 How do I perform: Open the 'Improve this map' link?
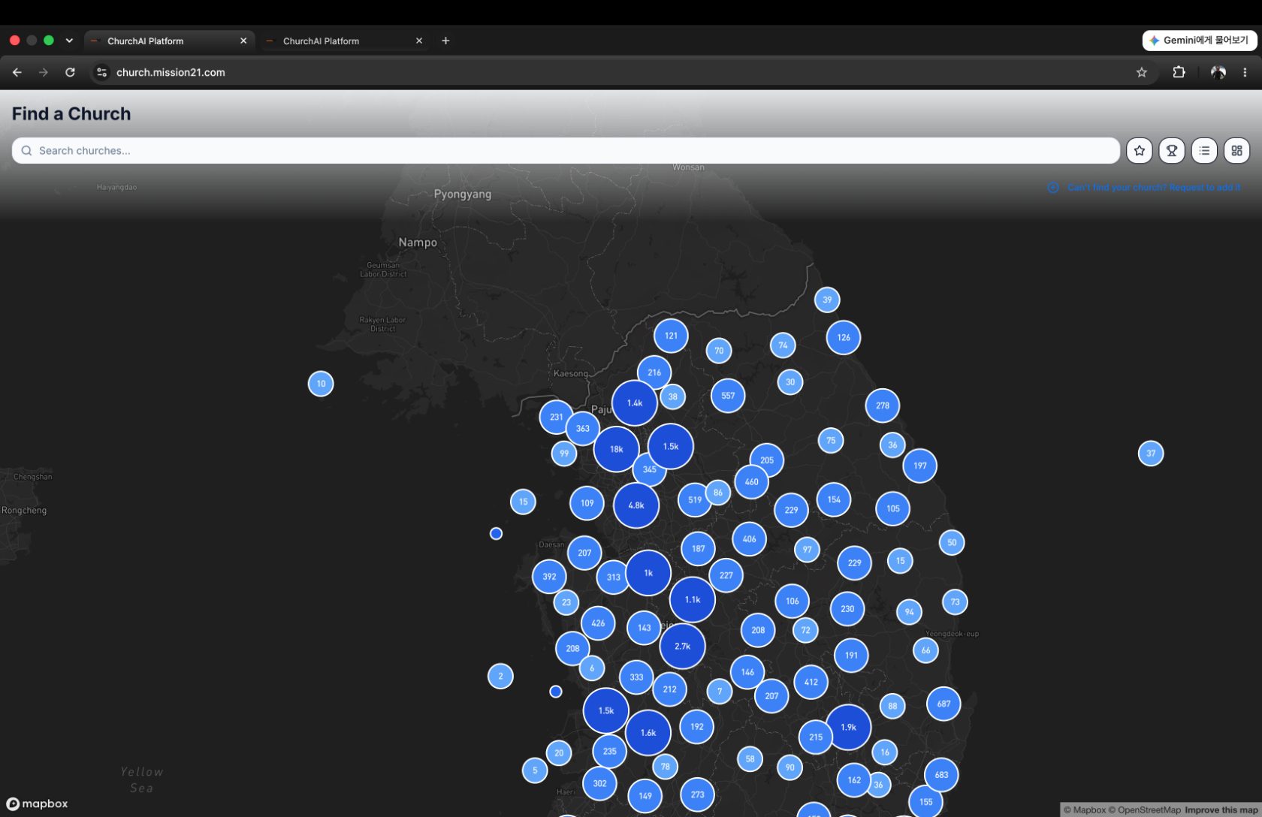tap(1222, 809)
